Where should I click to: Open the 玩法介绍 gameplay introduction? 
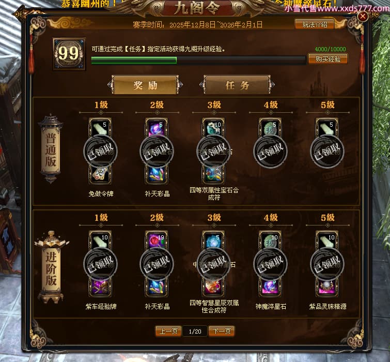[x=315, y=24]
